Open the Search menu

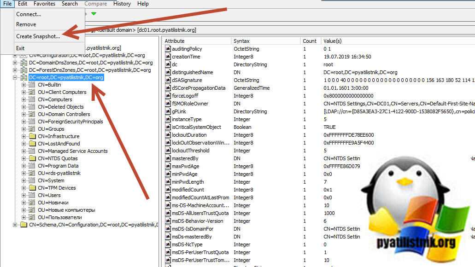pyautogui.click(x=70, y=4)
